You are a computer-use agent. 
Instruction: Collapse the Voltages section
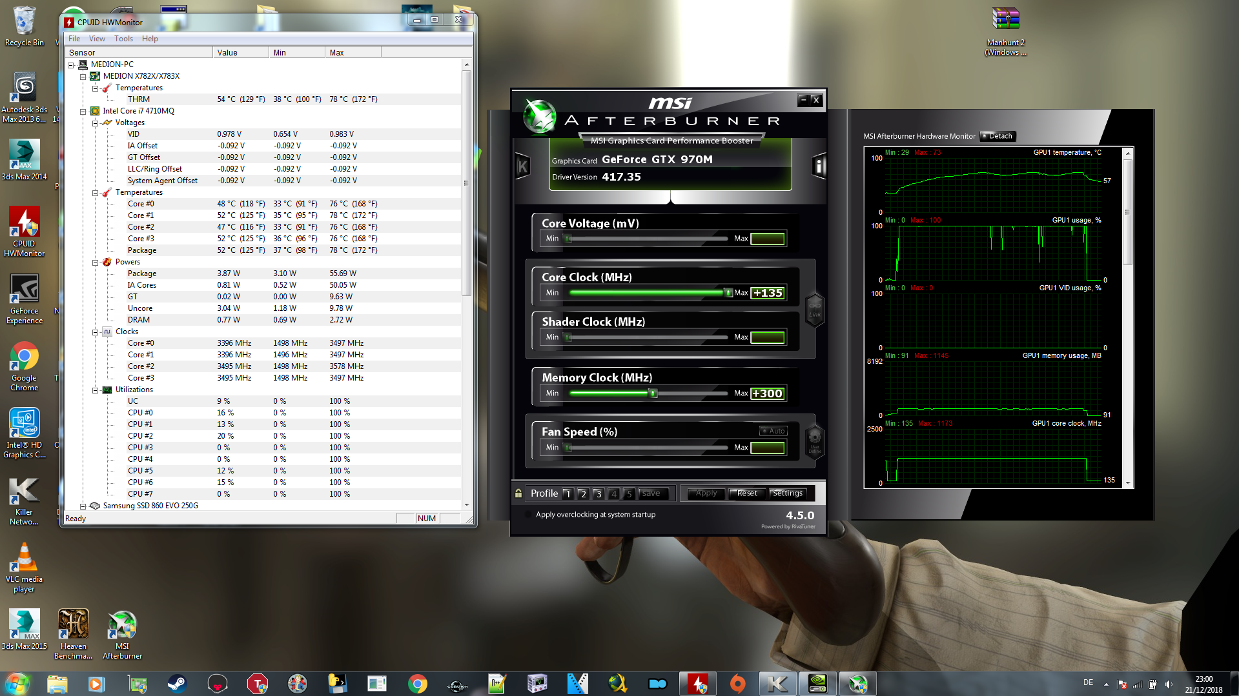(95, 123)
